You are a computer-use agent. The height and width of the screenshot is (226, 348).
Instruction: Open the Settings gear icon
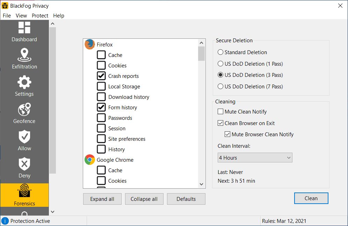point(24,82)
